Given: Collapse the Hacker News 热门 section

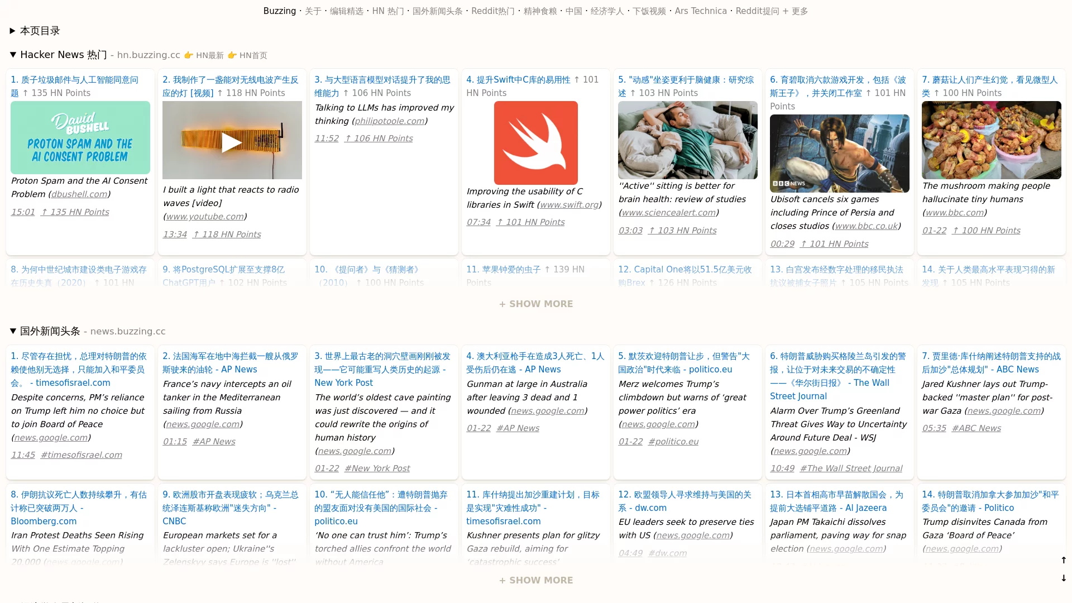Looking at the screenshot, I should click(13, 55).
